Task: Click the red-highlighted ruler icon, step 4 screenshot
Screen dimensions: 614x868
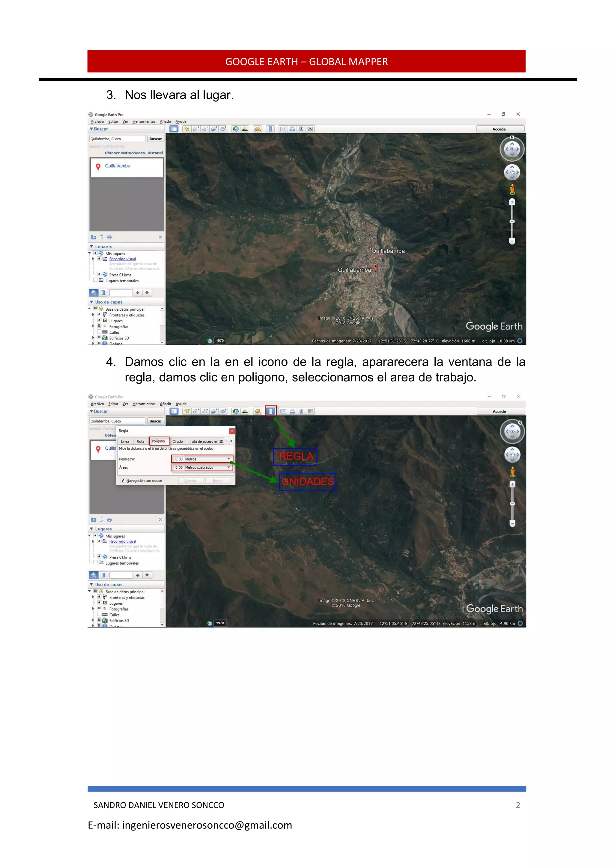Action: click(271, 411)
